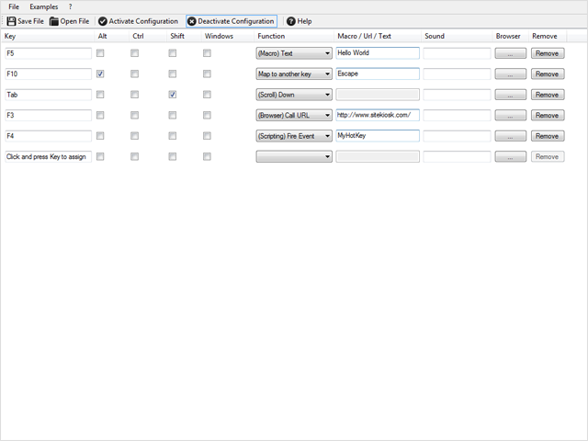The height and width of the screenshot is (441, 588).
Task: Tick the Windows checkbox for F3
Action: (x=207, y=115)
